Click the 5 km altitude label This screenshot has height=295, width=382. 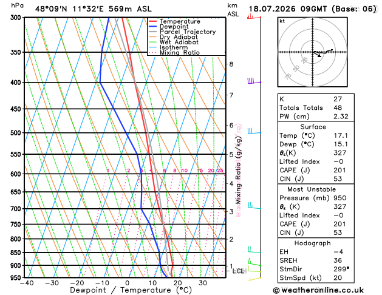click(231, 155)
